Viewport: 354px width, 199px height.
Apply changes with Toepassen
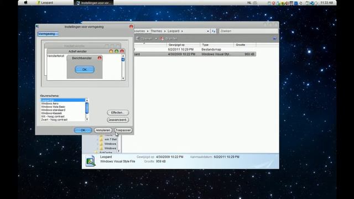(x=123, y=130)
